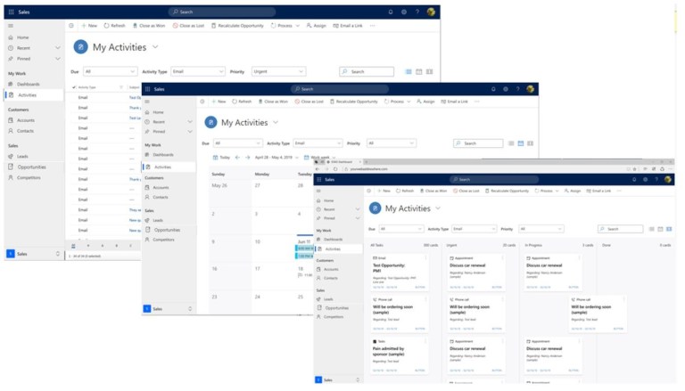Open Activity Type dropdown in back window
This screenshot has width=685, height=391.
(198, 71)
